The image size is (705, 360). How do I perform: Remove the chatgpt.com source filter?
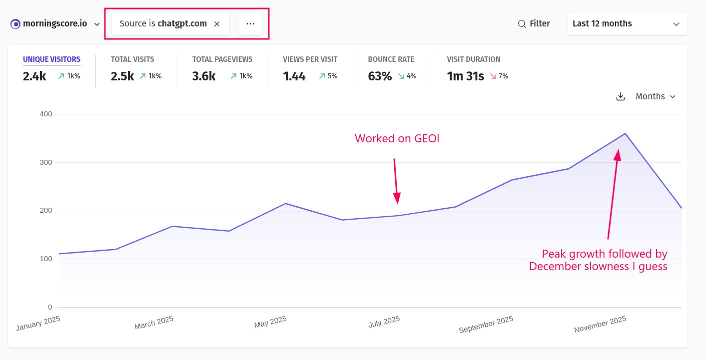(x=217, y=24)
